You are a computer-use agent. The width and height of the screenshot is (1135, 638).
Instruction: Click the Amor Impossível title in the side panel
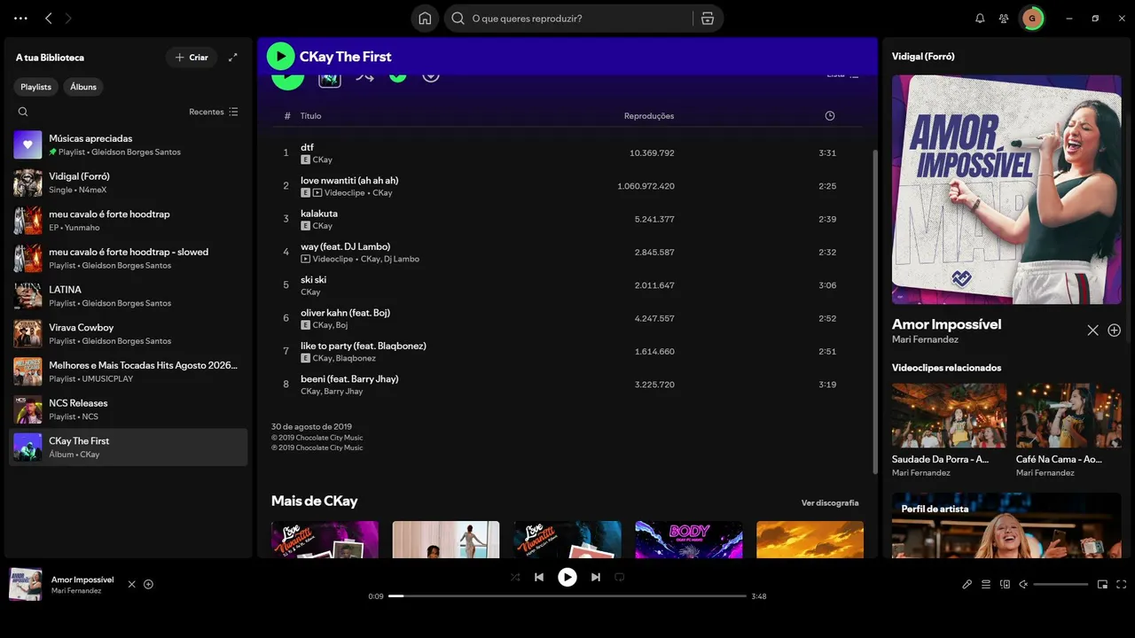pos(946,324)
